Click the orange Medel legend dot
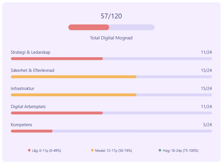This screenshot has width=222, height=163. 92,150
